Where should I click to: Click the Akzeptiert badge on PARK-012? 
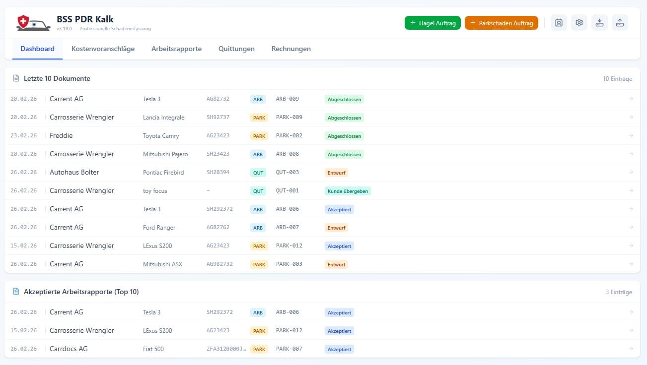pos(339,245)
